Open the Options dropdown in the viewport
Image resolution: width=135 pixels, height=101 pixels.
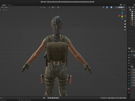tap(124, 10)
